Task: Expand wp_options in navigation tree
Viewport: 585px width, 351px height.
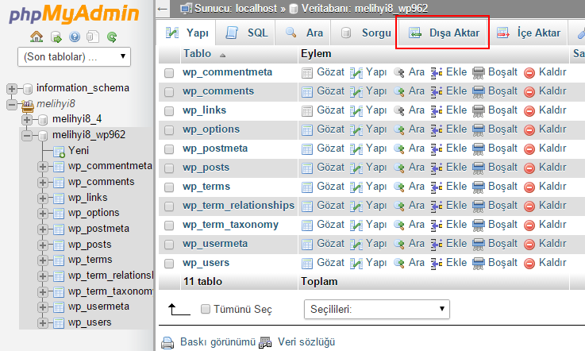Action: tap(43, 214)
